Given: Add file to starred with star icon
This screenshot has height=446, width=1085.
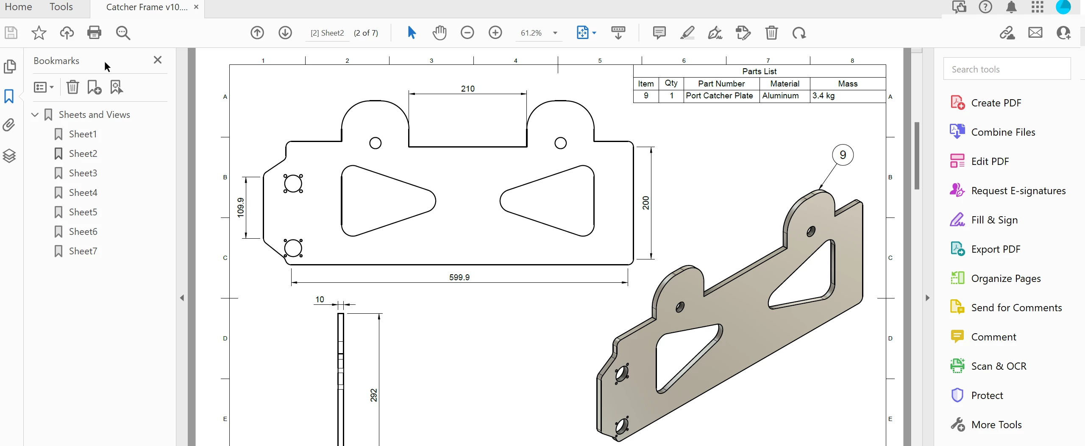Looking at the screenshot, I should click(x=39, y=33).
